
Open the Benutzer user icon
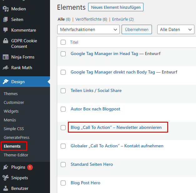pos(6,188)
